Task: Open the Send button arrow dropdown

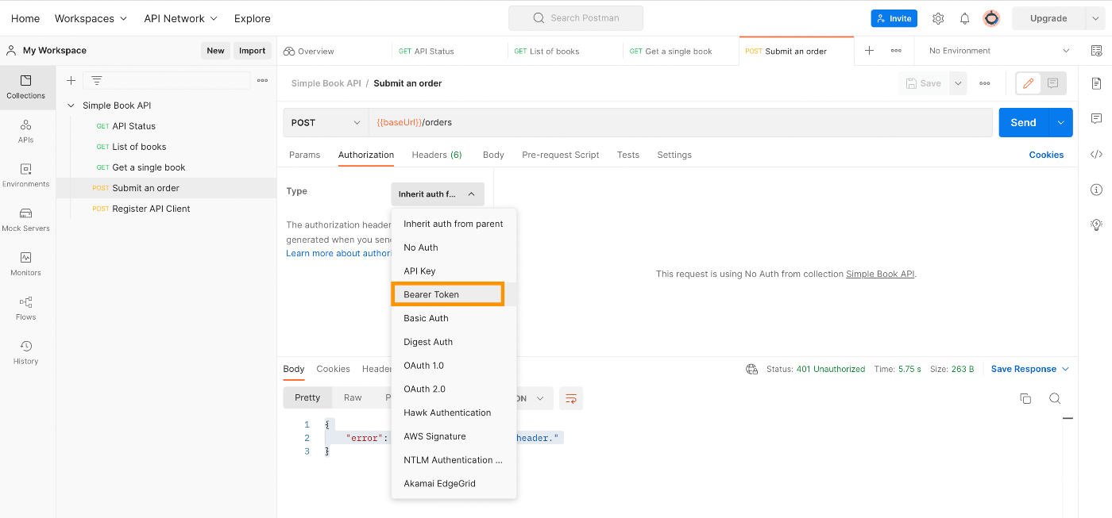Action: click(1061, 123)
